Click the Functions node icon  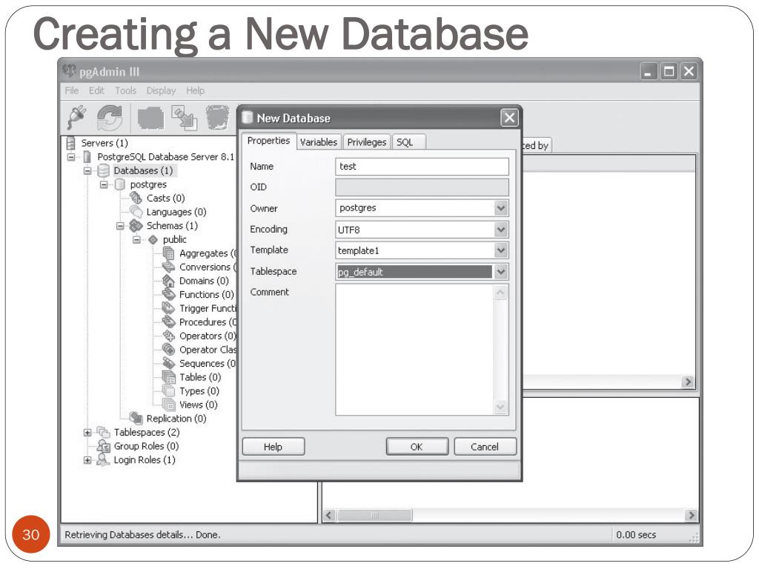168,294
